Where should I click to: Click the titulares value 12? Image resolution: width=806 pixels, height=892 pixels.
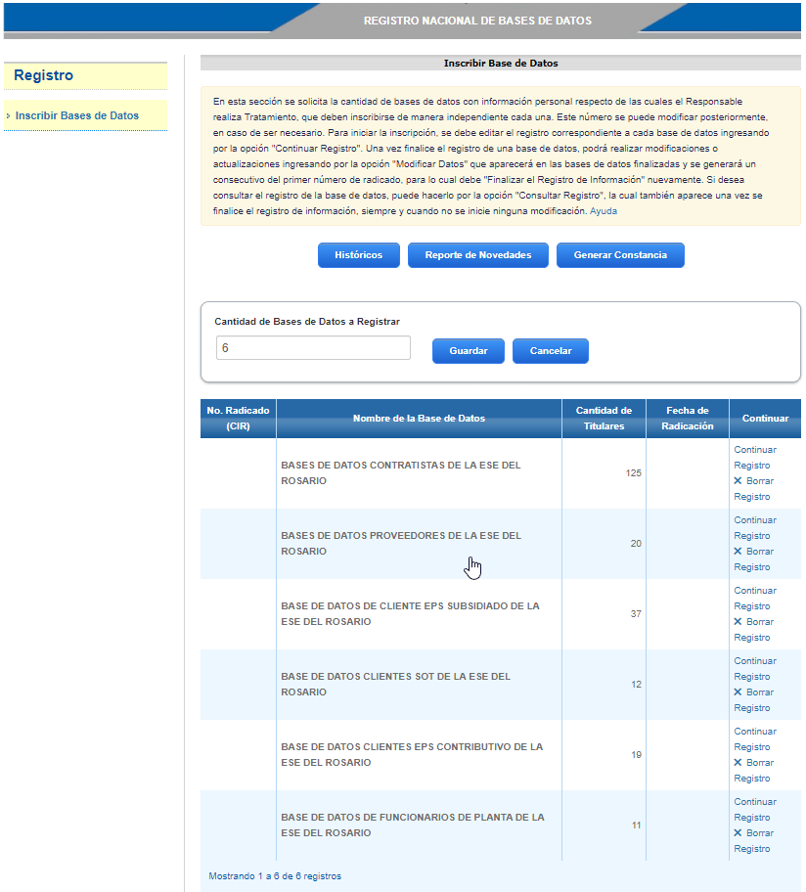[637, 685]
